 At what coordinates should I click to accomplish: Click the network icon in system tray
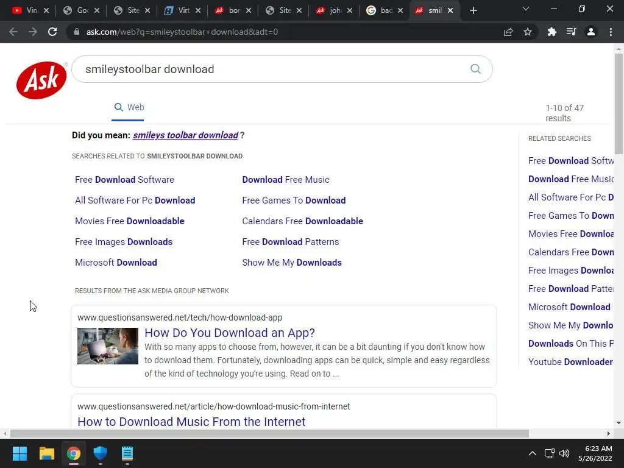click(550, 453)
